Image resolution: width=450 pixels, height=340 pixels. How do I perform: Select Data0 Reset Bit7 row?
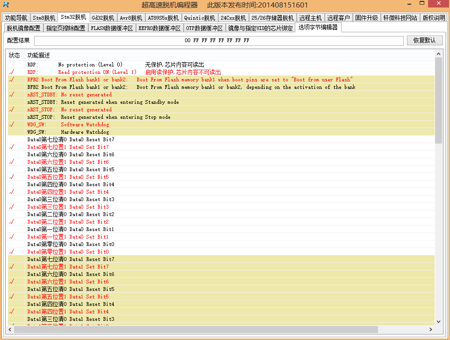click(x=221, y=139)
